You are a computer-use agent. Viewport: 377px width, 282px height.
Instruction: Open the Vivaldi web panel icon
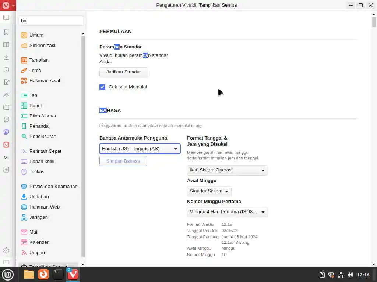pos(6,145)
